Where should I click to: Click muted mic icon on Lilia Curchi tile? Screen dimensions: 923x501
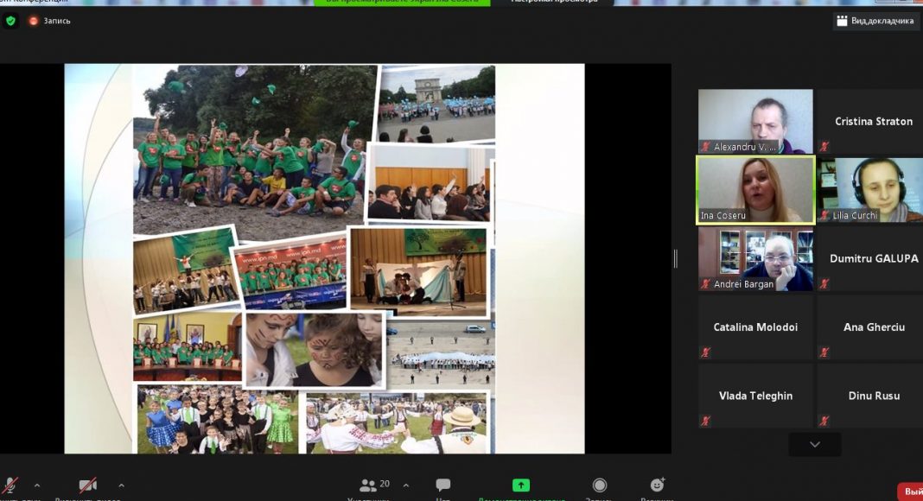pyautogui.click(x=824, y=215)
